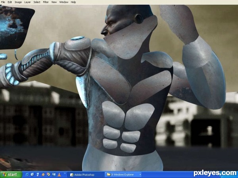Open the Layer menu

(x=27, y=2)
